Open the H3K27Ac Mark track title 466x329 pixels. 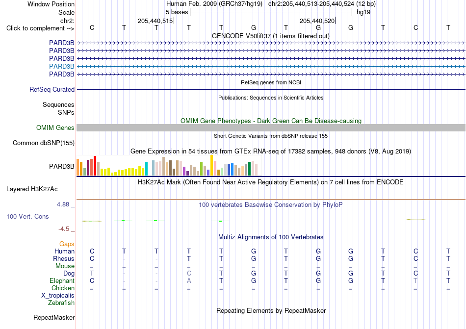point(270,182)
